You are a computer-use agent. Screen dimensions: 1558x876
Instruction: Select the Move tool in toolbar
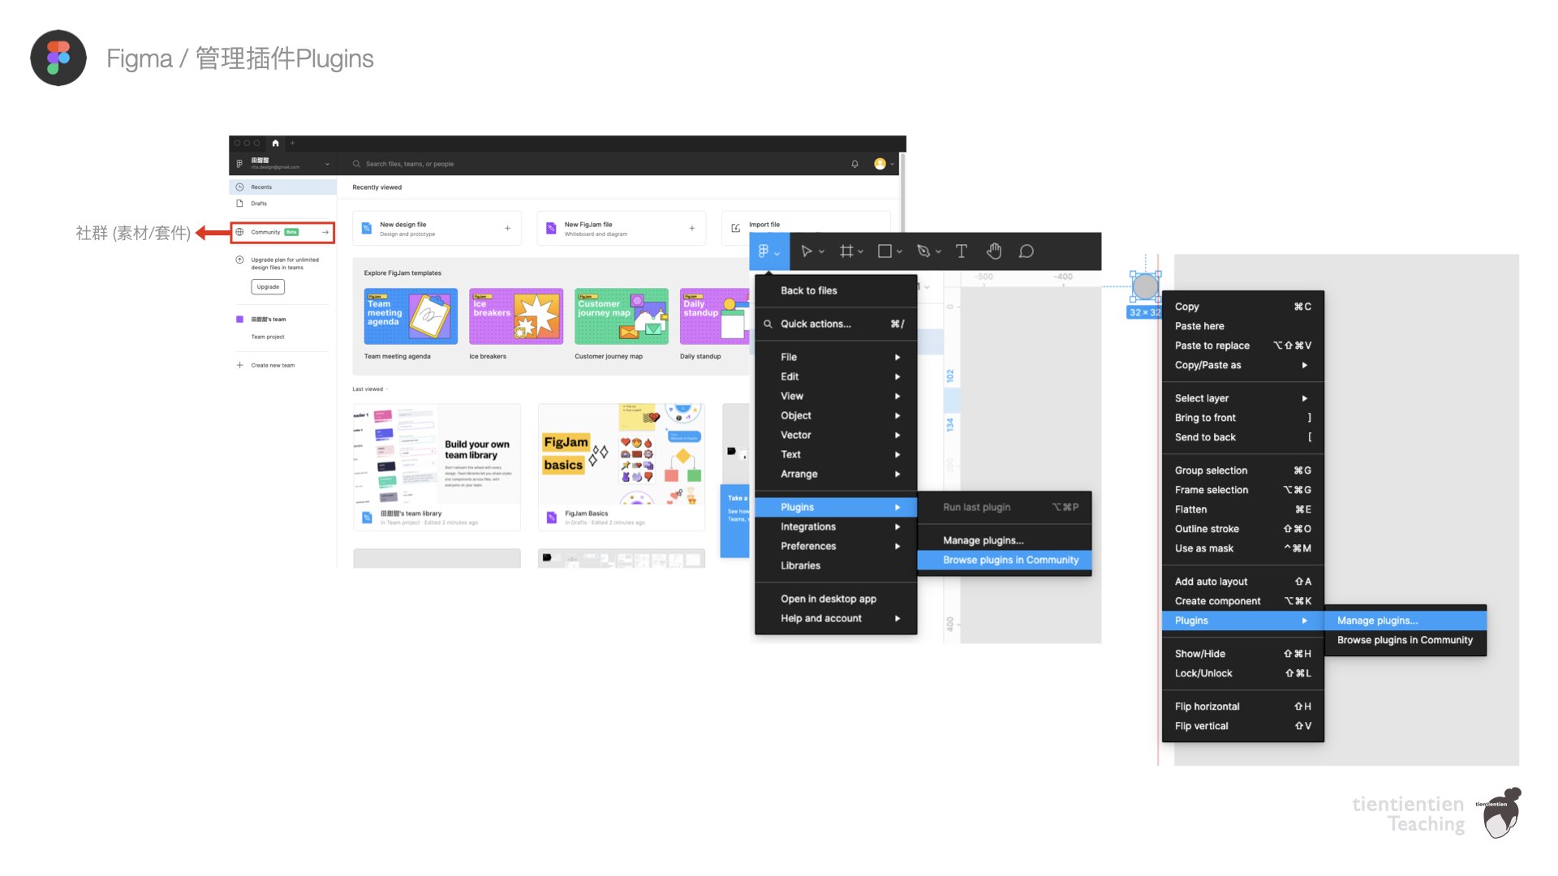[x=807, y=251]
